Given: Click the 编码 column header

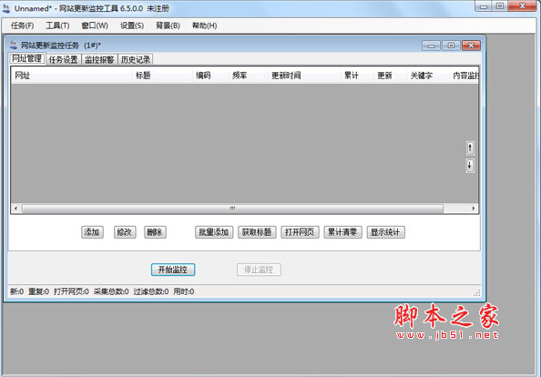Looking at the screenshot, I should 210,76.
